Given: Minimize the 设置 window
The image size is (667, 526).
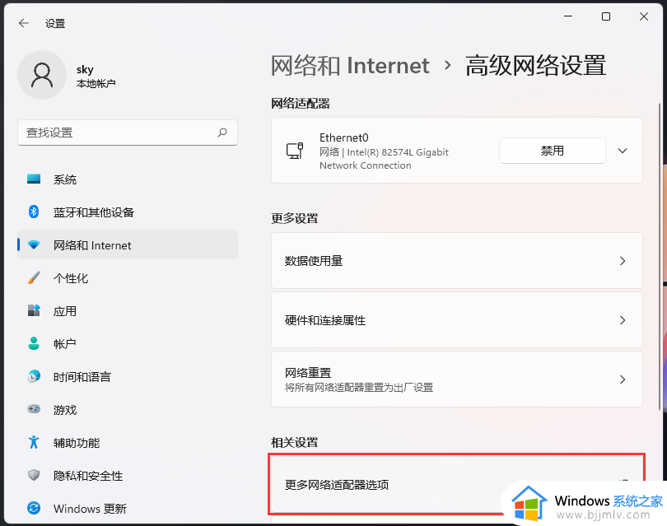Looking at the screenshot, I should [x=568, y=16].
